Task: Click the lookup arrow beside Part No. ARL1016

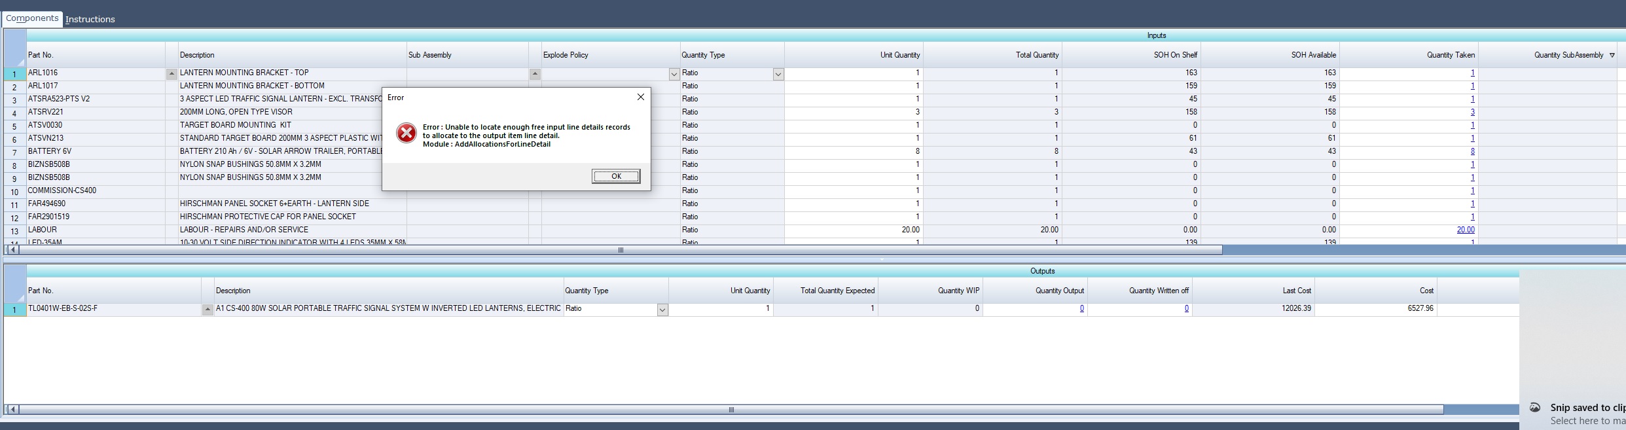Action: [x=172, y=74]
